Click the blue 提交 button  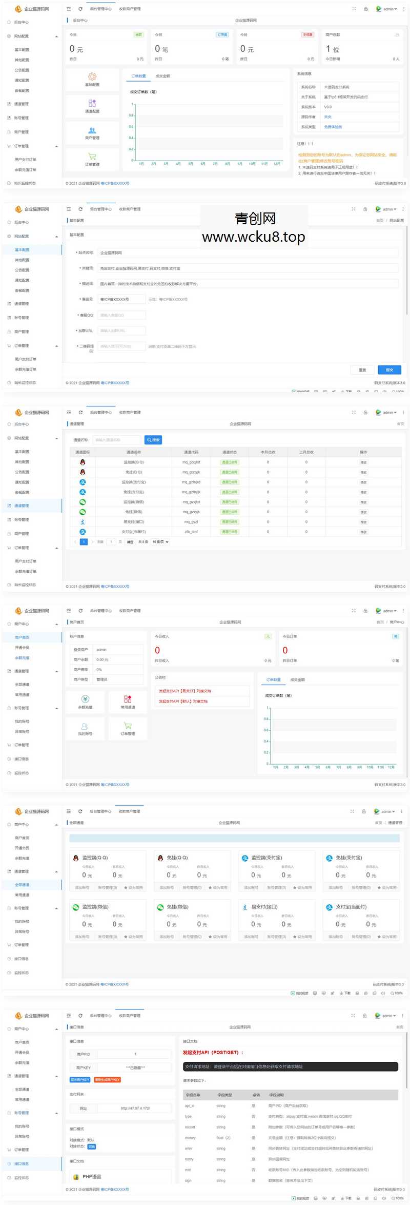click(x=389, y=370)
